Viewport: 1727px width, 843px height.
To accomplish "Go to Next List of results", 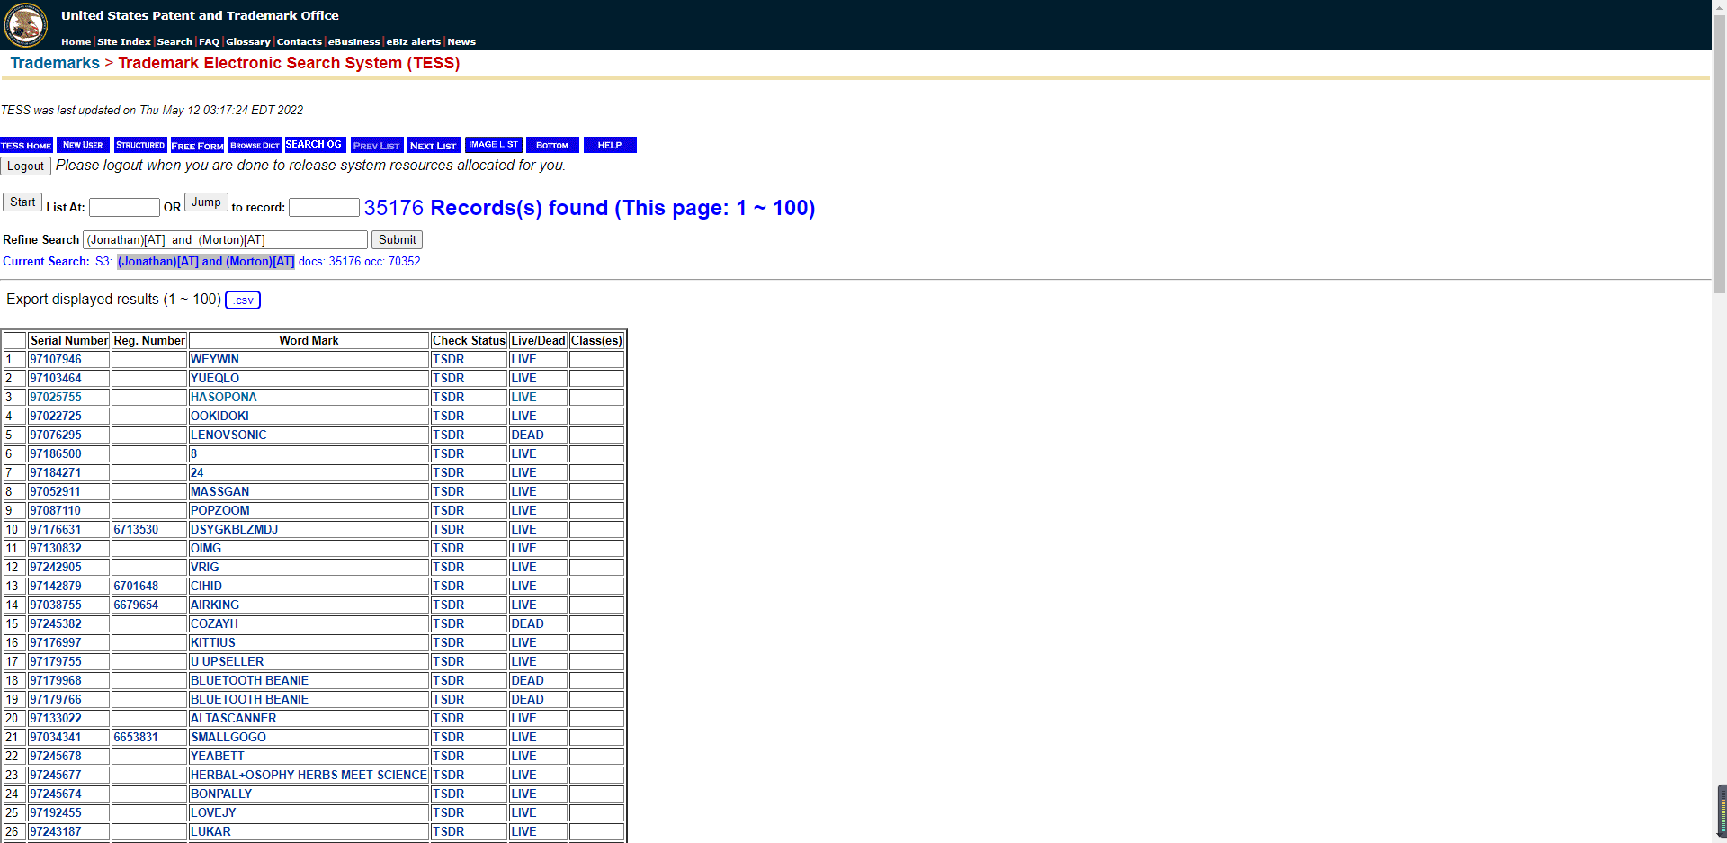I will click(x=433, y=146).
